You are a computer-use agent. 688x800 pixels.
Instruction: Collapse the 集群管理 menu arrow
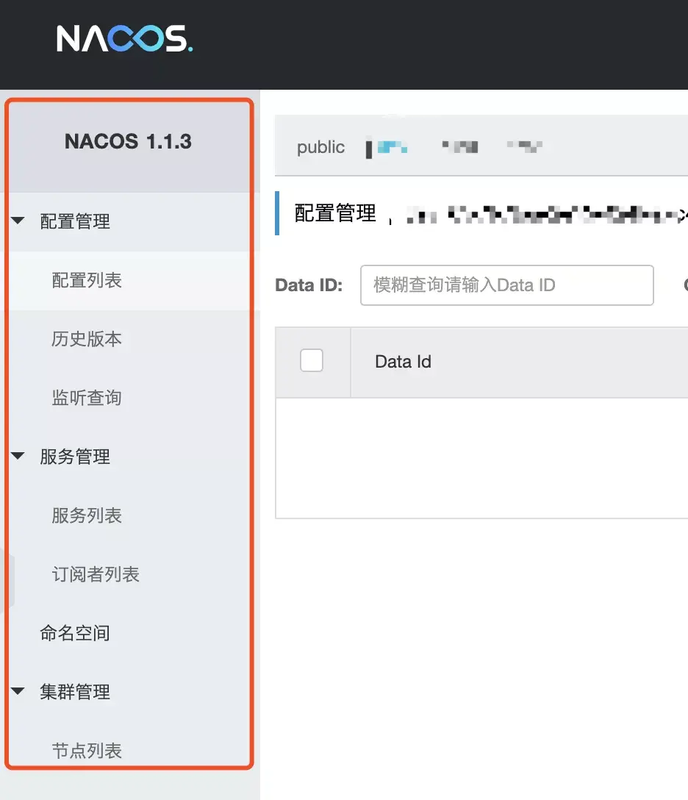(18, 691)
